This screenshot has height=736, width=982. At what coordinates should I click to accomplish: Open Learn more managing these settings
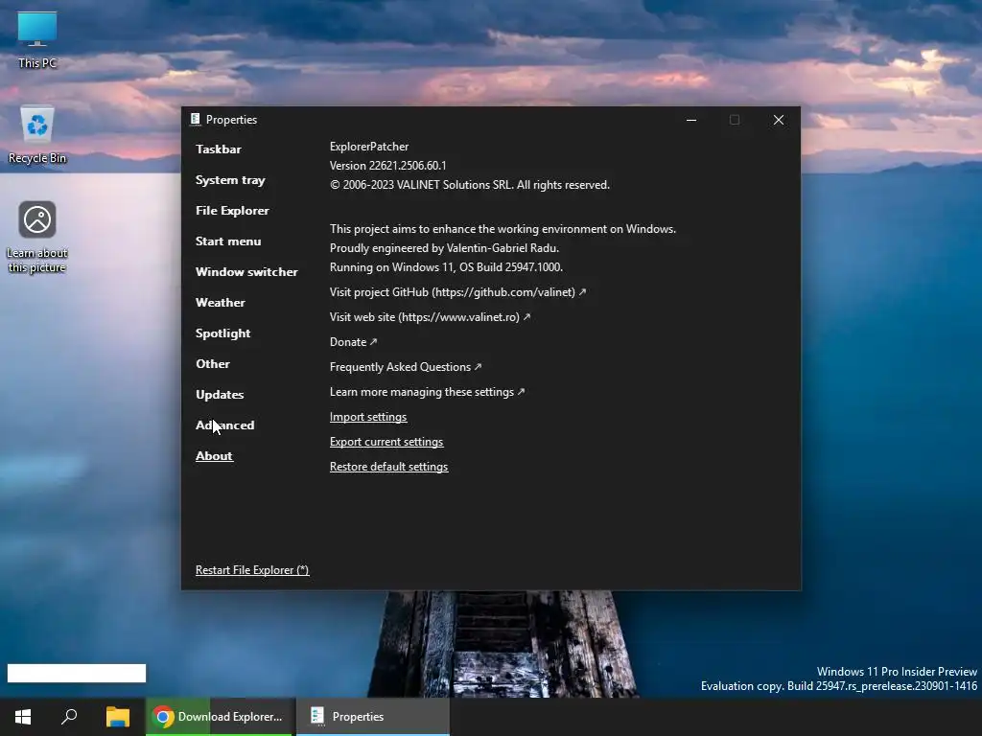[x=427, y=392]
